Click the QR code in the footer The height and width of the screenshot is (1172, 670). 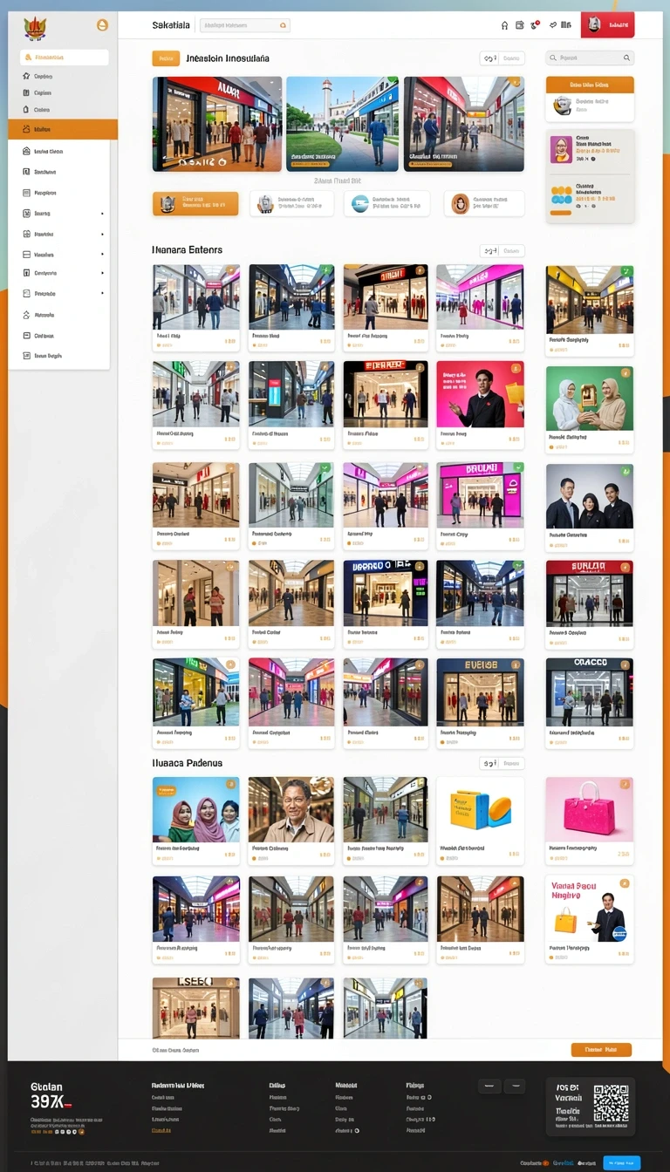pos(611,1103)
